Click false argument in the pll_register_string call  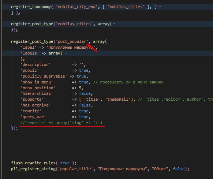[179, 169]
